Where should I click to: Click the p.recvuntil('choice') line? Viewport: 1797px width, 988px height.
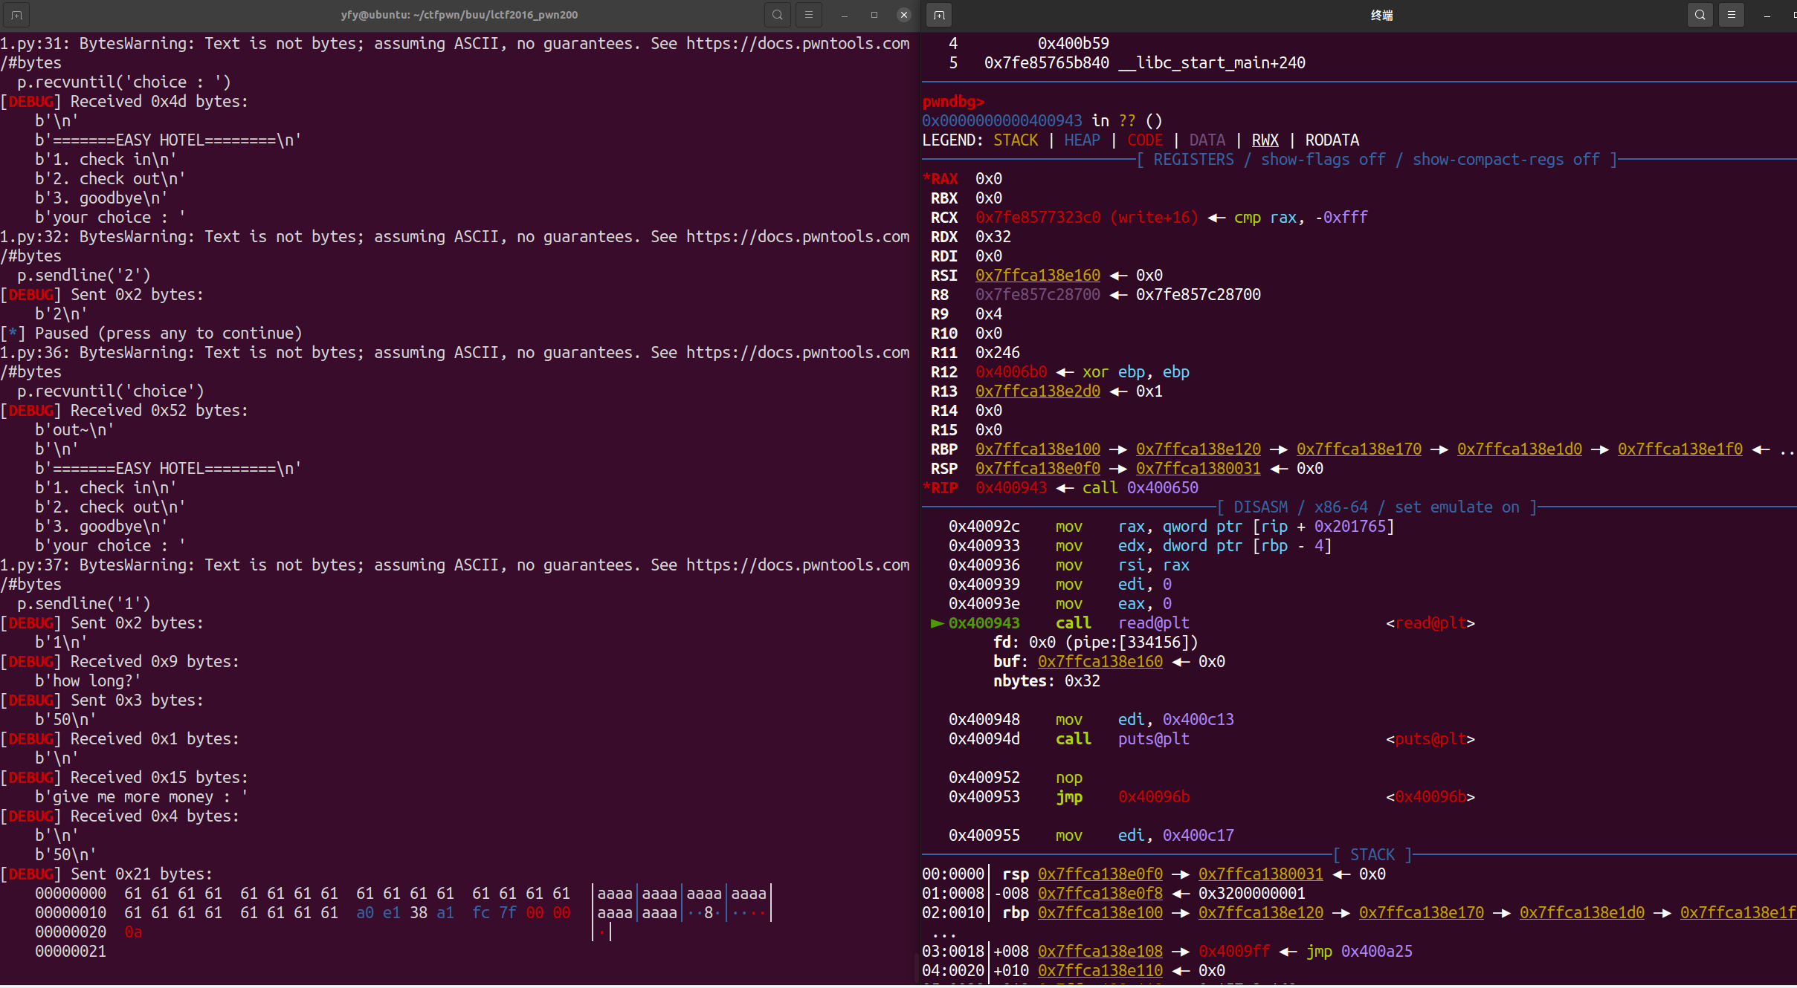(x=110, y=391)
